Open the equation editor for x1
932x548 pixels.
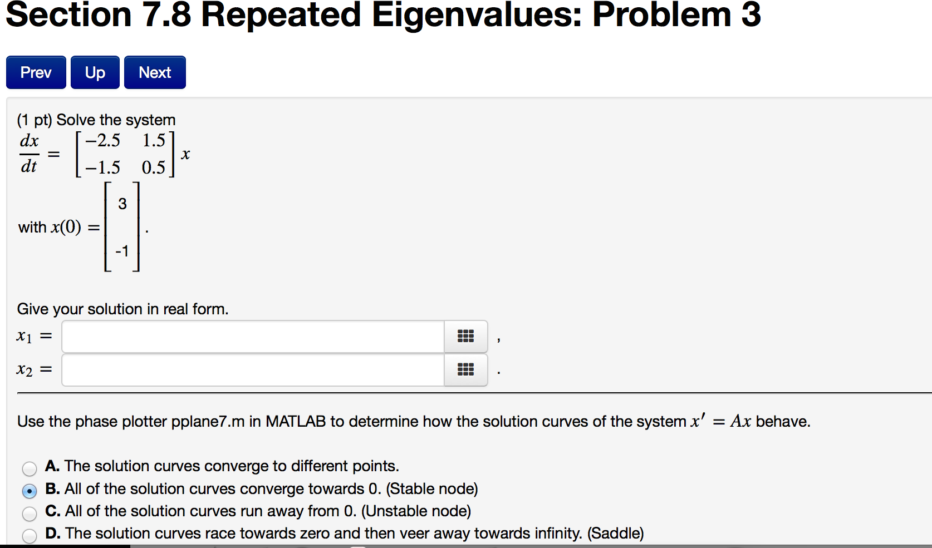click(x=465, y=337)
